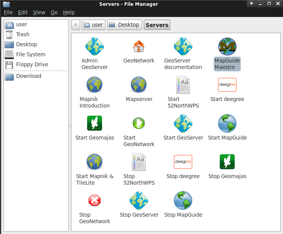Go to user home in sidebar
The width and height of the screenshot is (283, 234).
(x=36, y=24)
